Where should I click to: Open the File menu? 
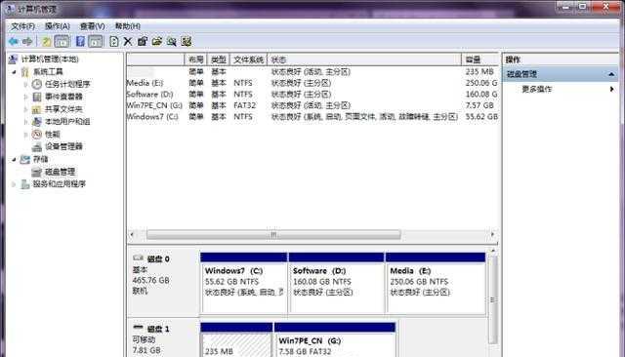click(22, 26)
